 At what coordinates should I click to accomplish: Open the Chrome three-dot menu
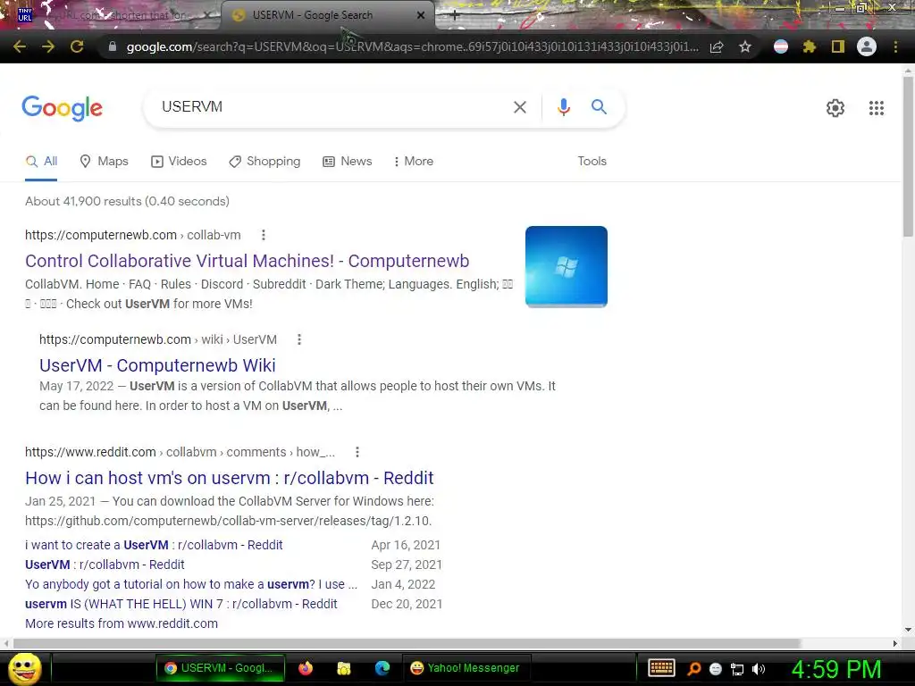(x=895, y=46)
